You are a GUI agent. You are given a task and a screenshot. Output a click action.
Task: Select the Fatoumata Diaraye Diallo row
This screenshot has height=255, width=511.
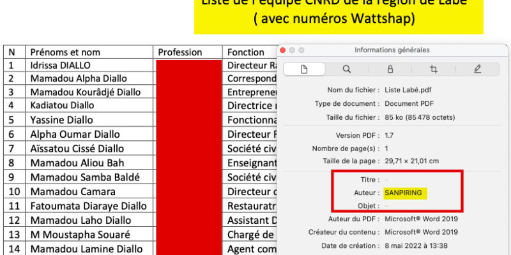[88, 206]
